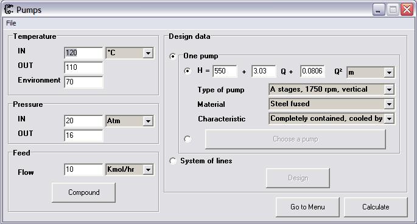This screenshot has height=224, width=417.
Task: Open the head unit m dropdown
Action: coord(371,72)
